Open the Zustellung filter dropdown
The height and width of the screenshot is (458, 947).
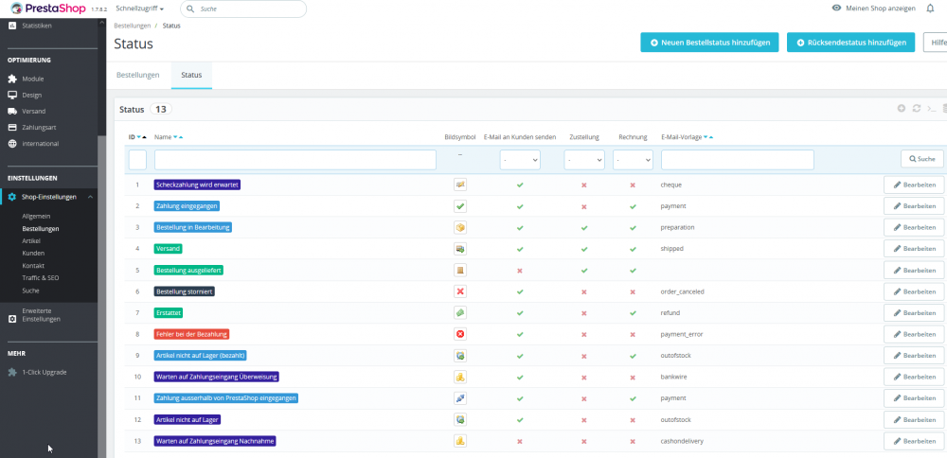584,160
